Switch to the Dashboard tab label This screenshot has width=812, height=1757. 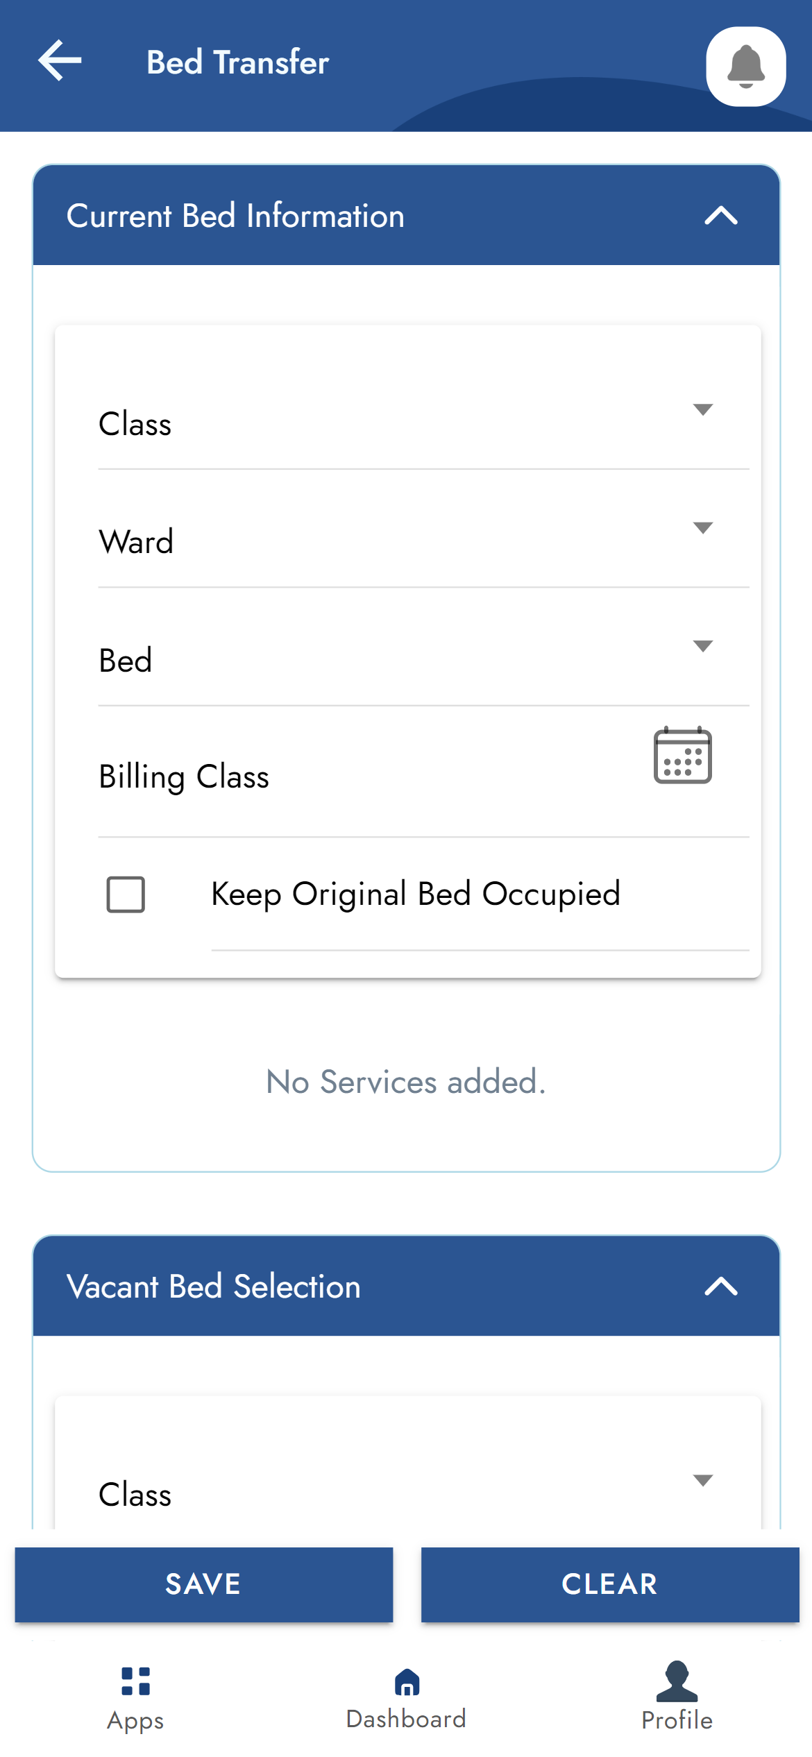coord(406,1720)
